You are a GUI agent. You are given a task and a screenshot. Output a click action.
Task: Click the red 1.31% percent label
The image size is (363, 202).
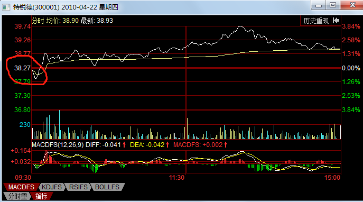click(x=351, y=54)
